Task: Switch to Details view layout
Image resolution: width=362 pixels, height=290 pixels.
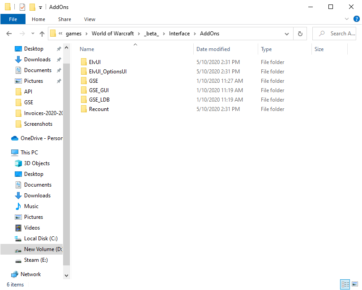Action: (345, 284)
